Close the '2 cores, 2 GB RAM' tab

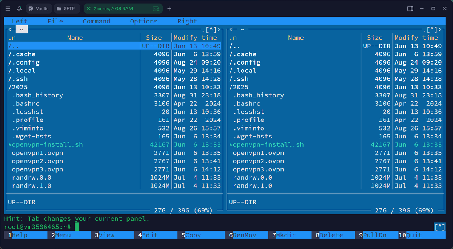[89, 8]
